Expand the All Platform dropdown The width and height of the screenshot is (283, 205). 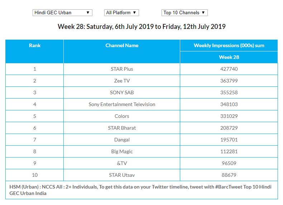tap(121, 12)
